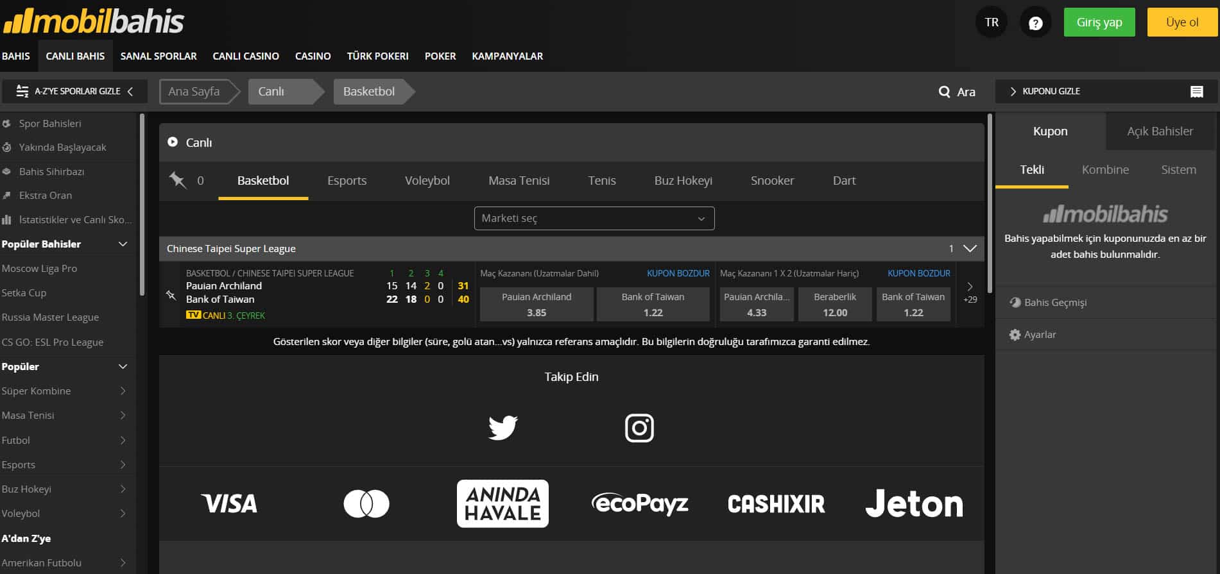Switch to Snooker live tab
The image size is (1220, 574).
coord(772,180)
